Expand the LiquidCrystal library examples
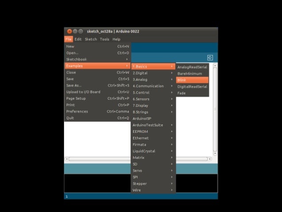The width and height of the screenshot is (282, 212). (153, 151)
